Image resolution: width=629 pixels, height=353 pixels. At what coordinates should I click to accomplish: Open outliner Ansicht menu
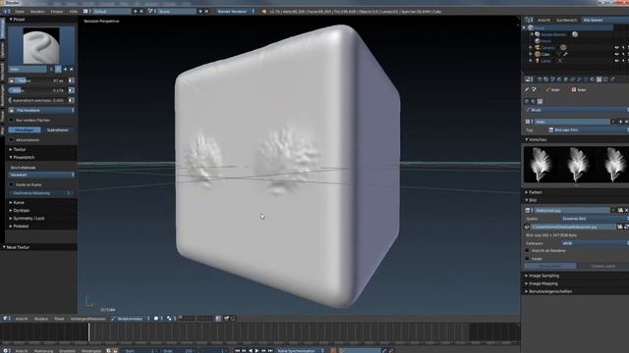click(543, 20)
